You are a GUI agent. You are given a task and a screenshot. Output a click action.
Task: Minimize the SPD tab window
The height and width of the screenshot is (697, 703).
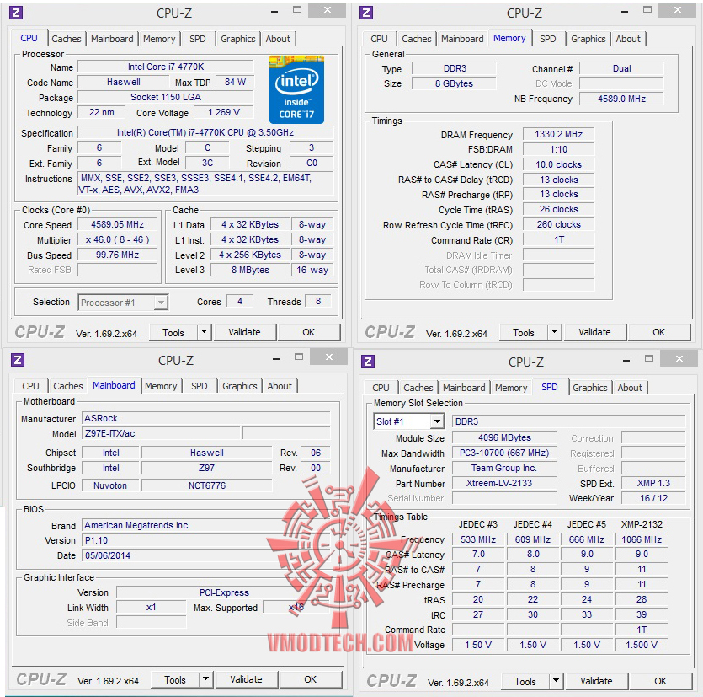pos(626,361)
